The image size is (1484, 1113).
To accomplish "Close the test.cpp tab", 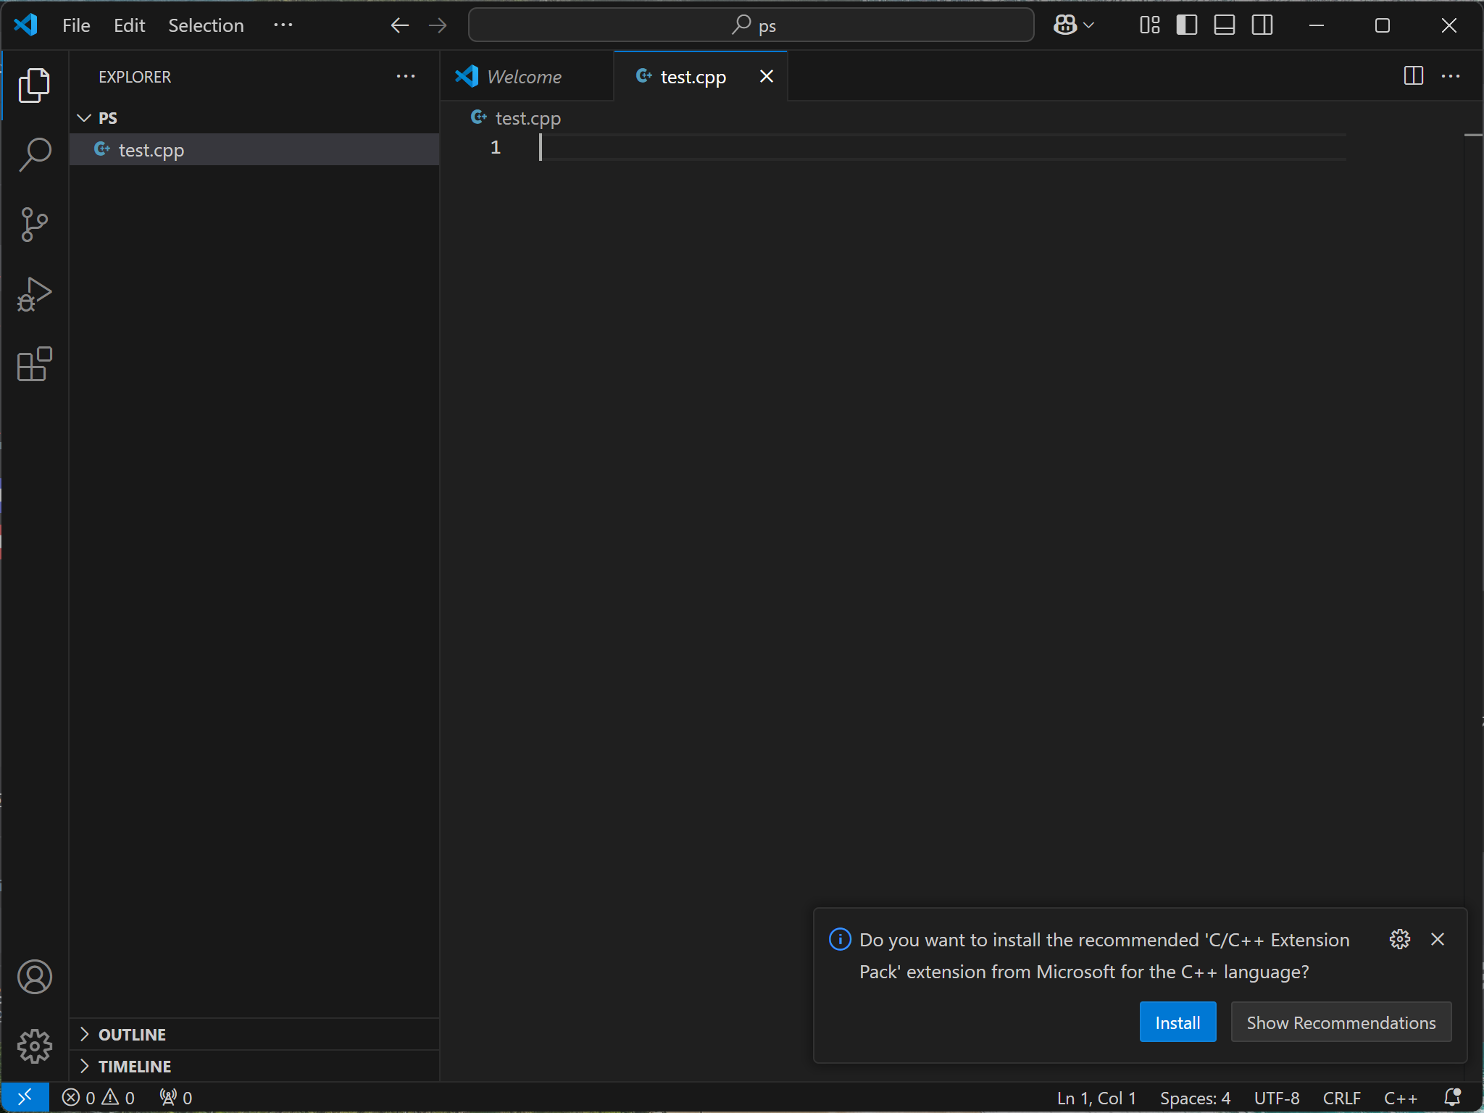I will pos(767,76).
